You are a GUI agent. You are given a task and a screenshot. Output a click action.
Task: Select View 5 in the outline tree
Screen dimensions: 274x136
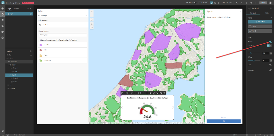click(x=19, y=75)
